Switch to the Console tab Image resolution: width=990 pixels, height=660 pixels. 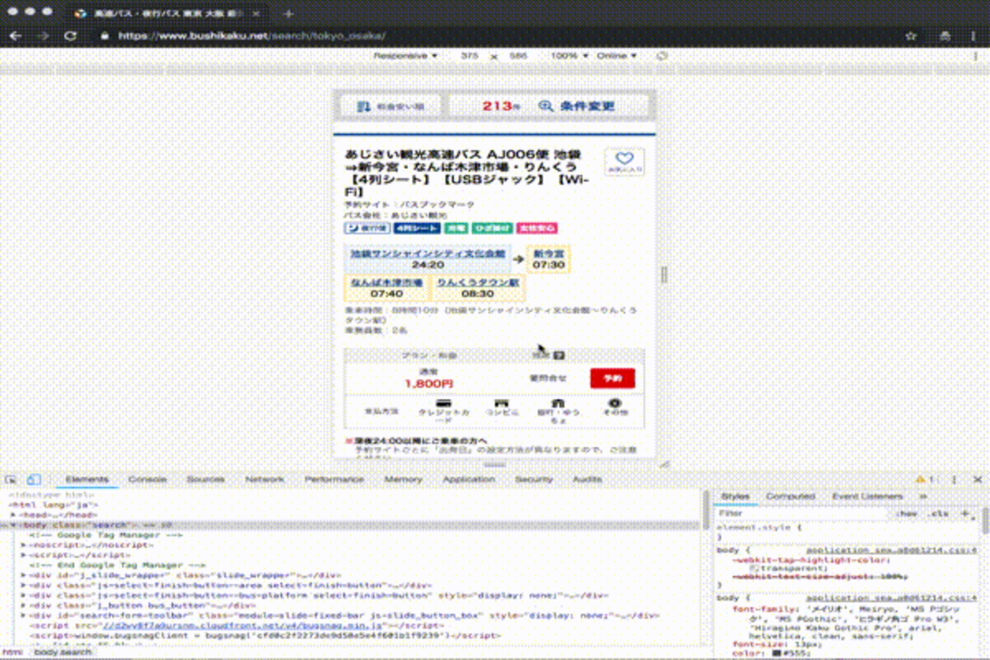(147, 480)
